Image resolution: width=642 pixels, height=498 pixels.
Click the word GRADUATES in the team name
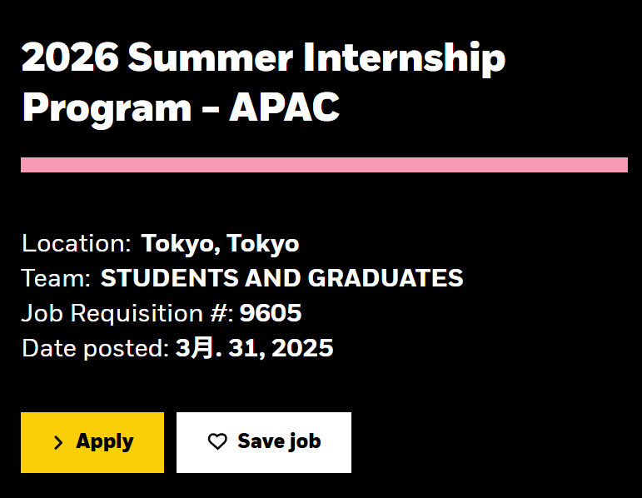tap(386, 278)
